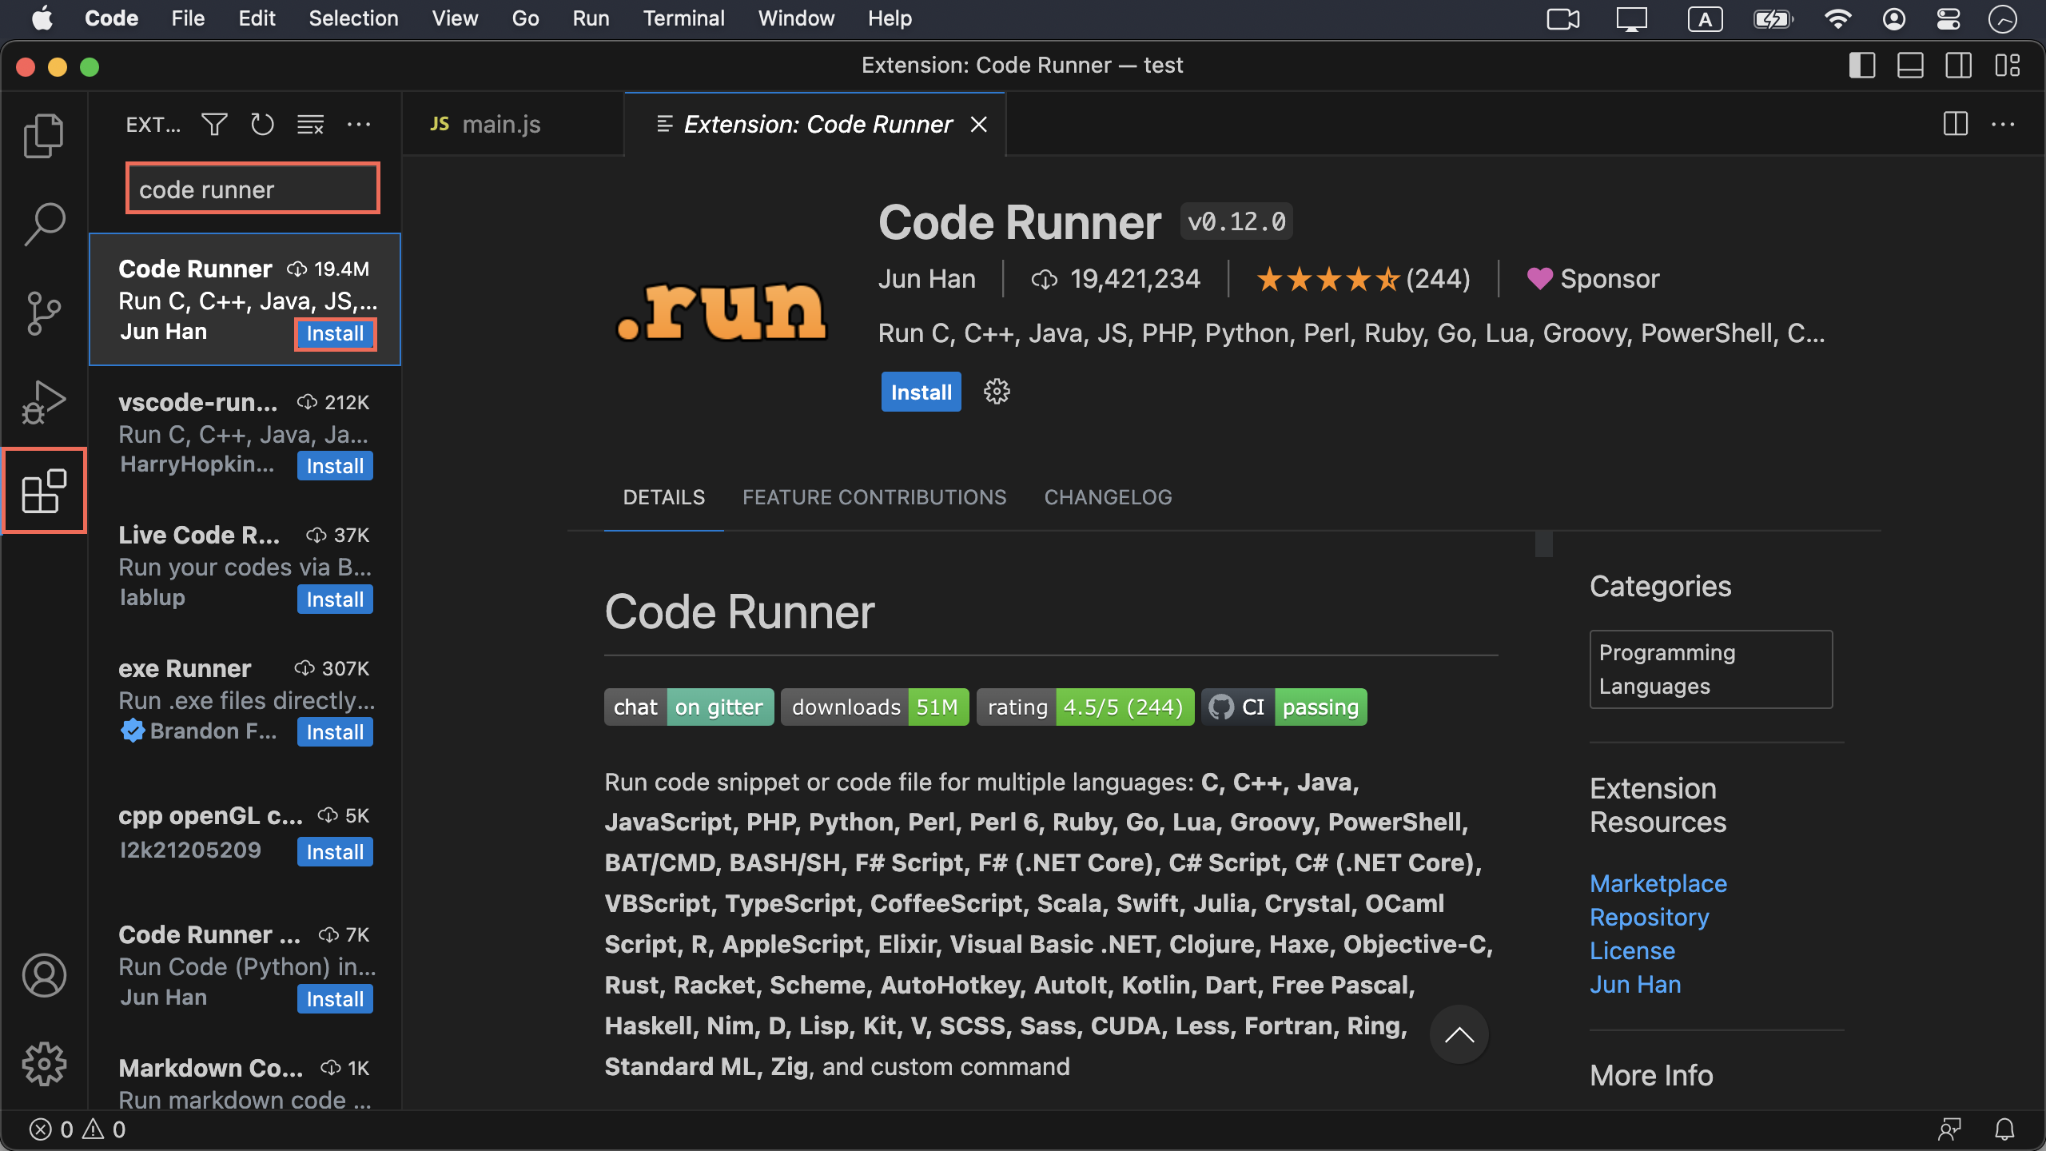The height and width of the screenshot is (1151, 2046).
Task: Open the Search view in the activity bar
Action: click(x=44, y=225)
